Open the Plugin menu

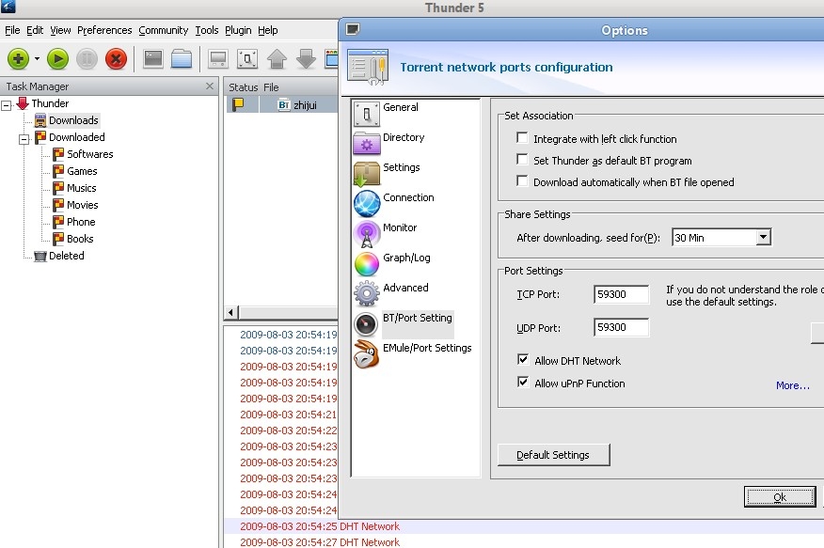tap(238, 30)
